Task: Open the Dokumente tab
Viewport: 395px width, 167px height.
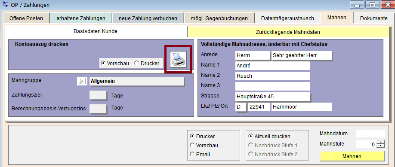Action: click(x=374, y=18)
